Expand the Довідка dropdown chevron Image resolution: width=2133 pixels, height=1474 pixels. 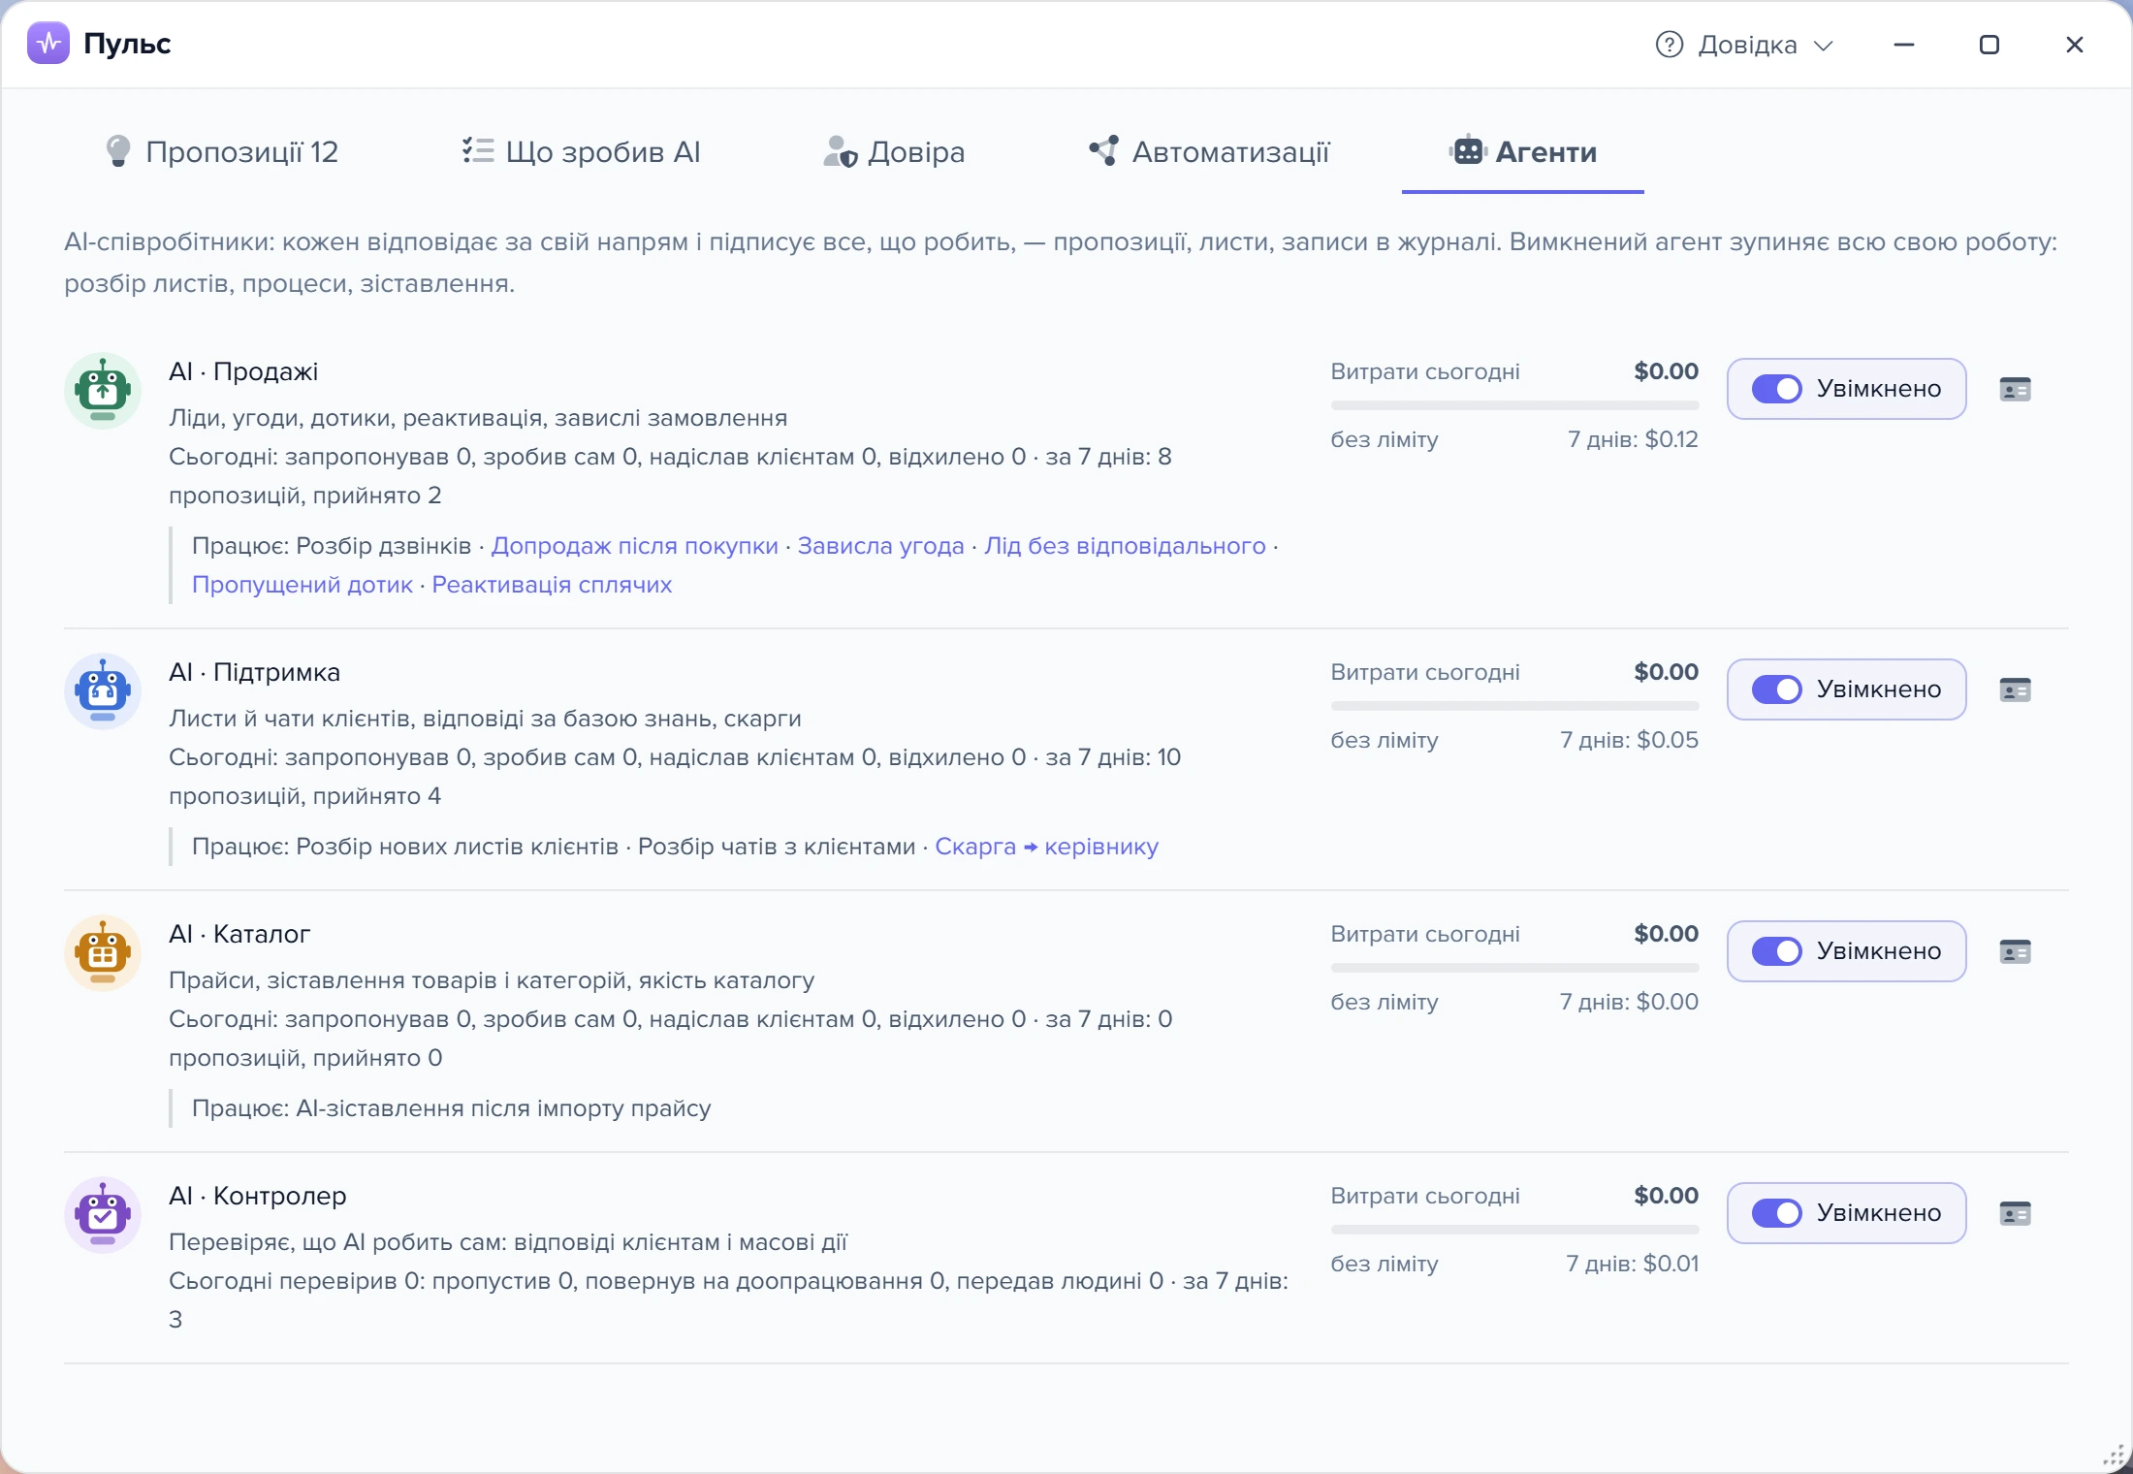pos(1824,46)
